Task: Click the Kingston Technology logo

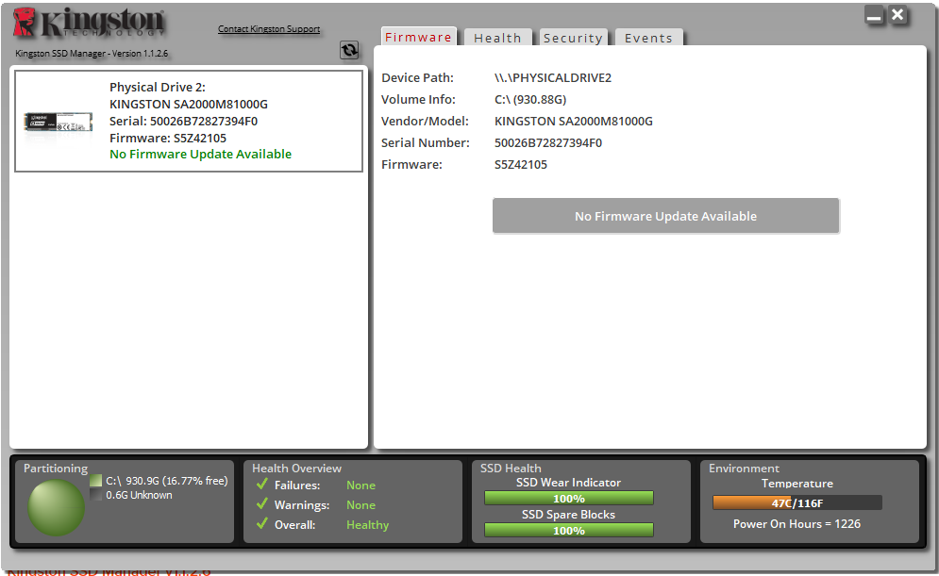Action: tap(89, 23)
